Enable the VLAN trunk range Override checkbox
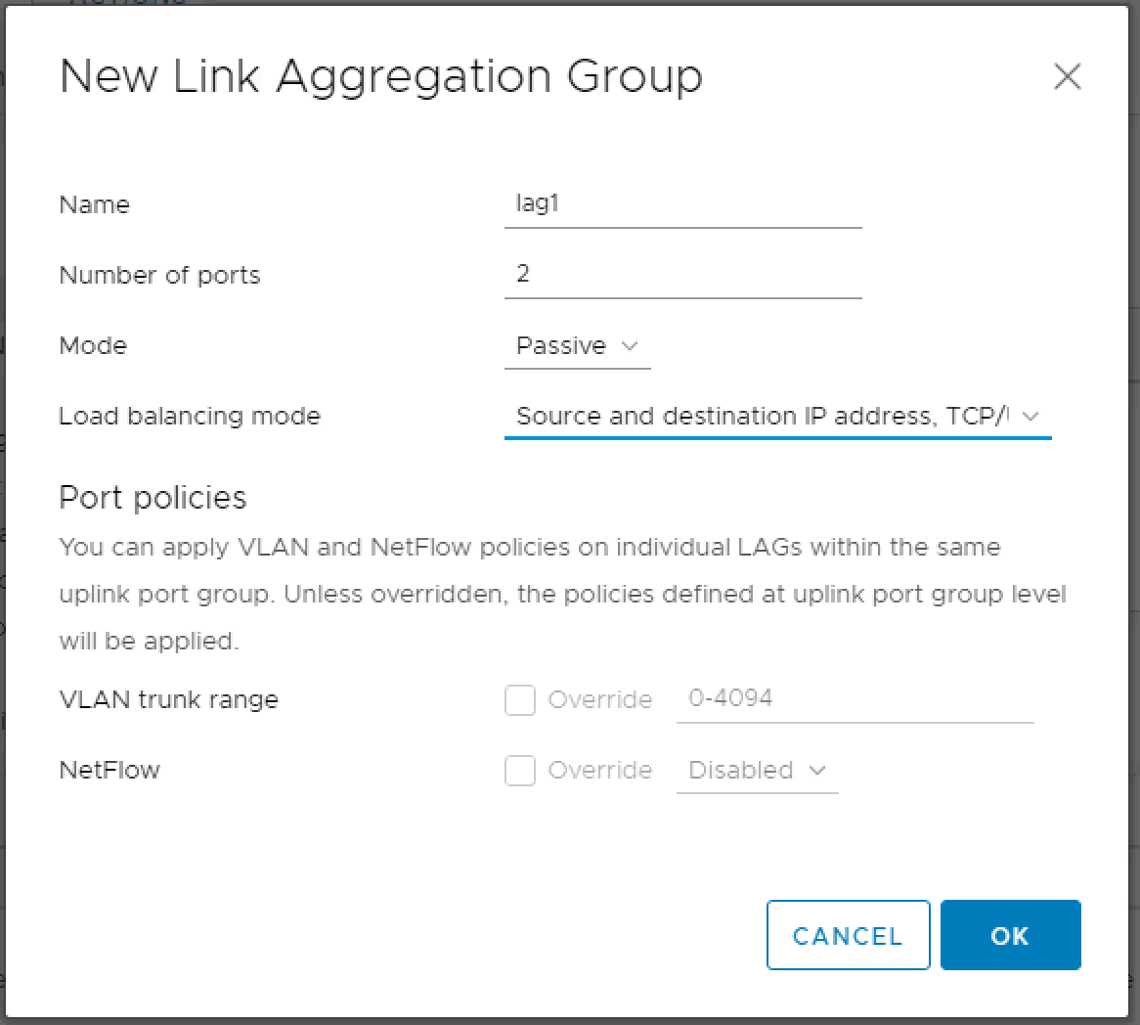 tap(520, 700)
